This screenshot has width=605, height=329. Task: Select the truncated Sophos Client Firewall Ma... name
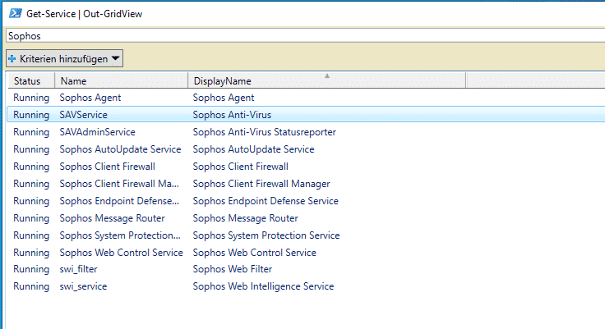pyautogui.click(x=119, y=184)
